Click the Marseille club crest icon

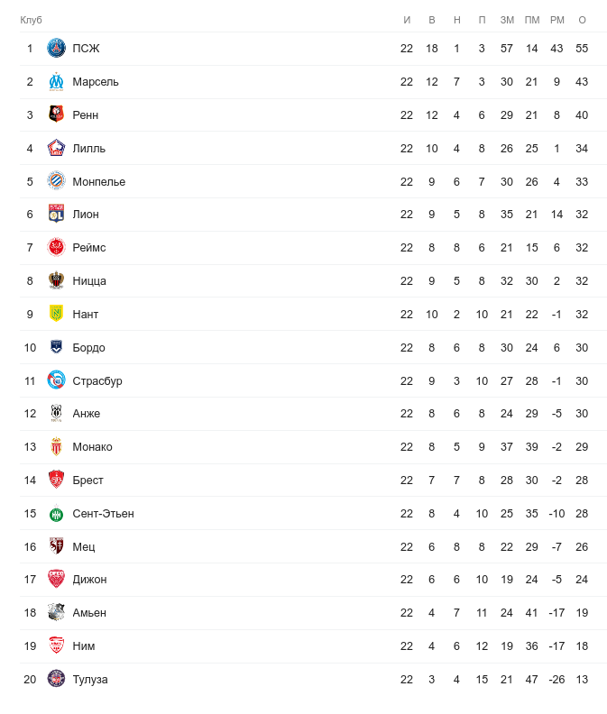pyautogui.click(x=56, y=82)
